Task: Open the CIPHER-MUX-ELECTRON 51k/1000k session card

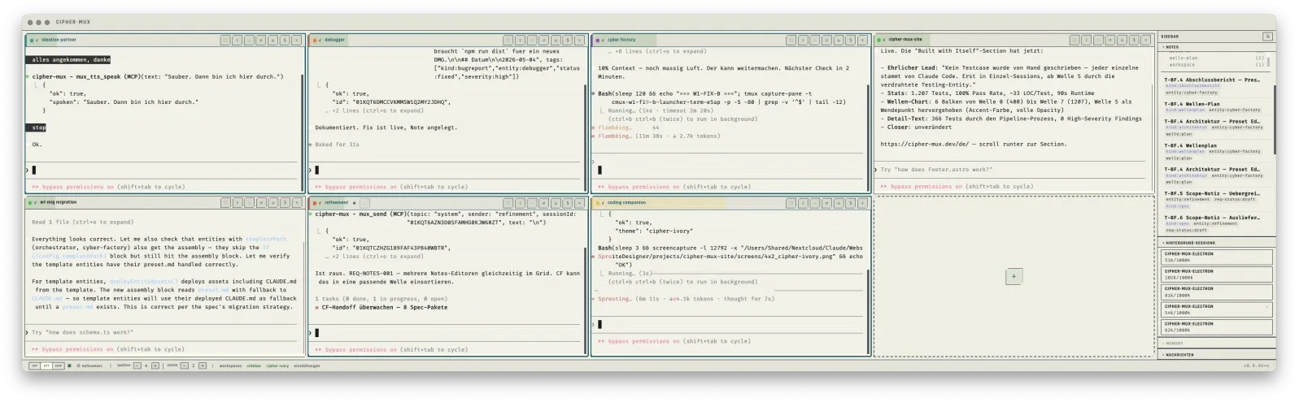Action: pyautogui.click(x=1218, y=257)
